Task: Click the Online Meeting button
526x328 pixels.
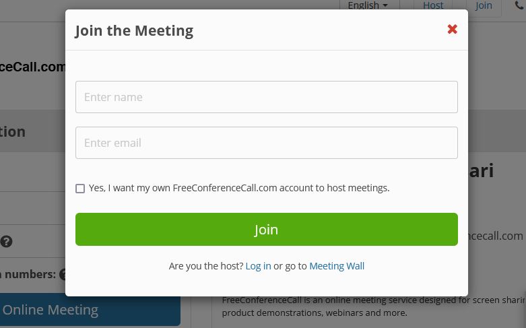Action: point(90,310)
